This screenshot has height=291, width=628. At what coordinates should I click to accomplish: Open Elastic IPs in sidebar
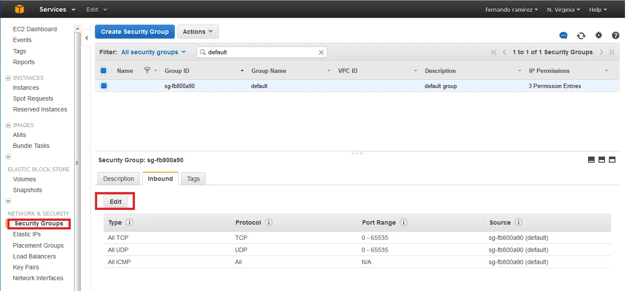point(27,234)
